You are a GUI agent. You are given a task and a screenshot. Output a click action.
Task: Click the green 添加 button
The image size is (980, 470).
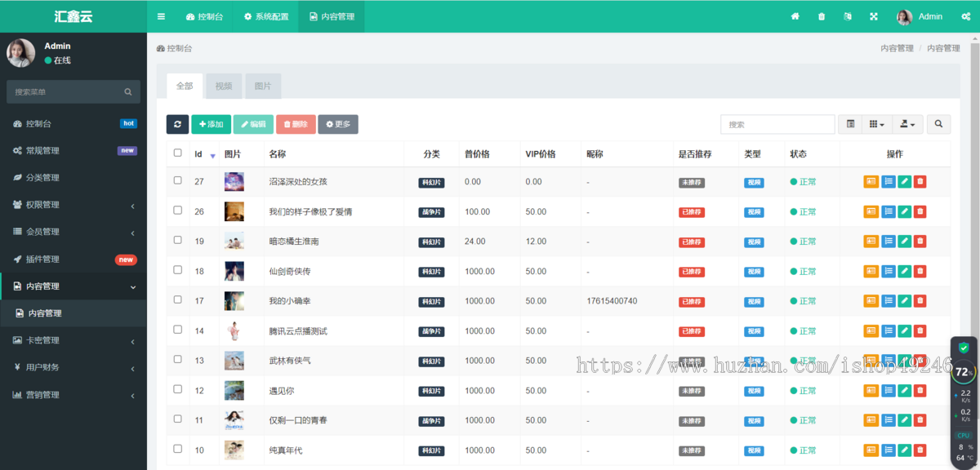tap(211, 124)
